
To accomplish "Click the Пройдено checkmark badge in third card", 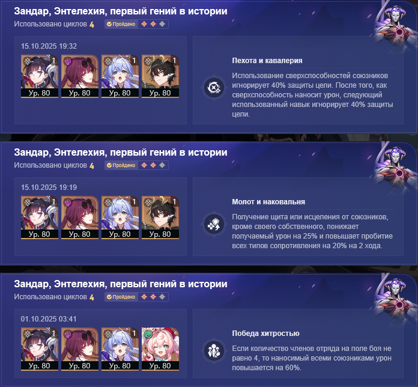I will [x=121, y=297].
